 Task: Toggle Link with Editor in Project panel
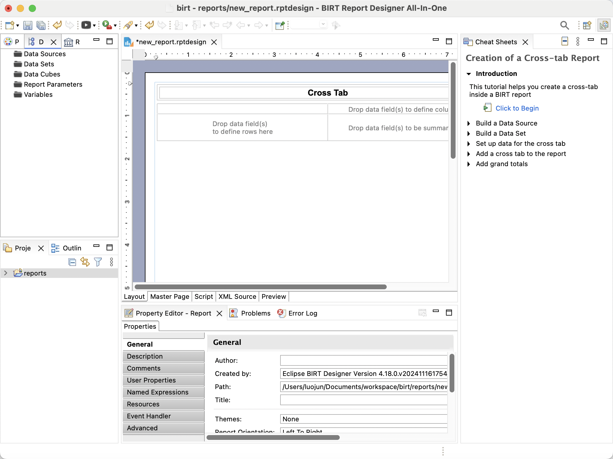pos(85,262)
